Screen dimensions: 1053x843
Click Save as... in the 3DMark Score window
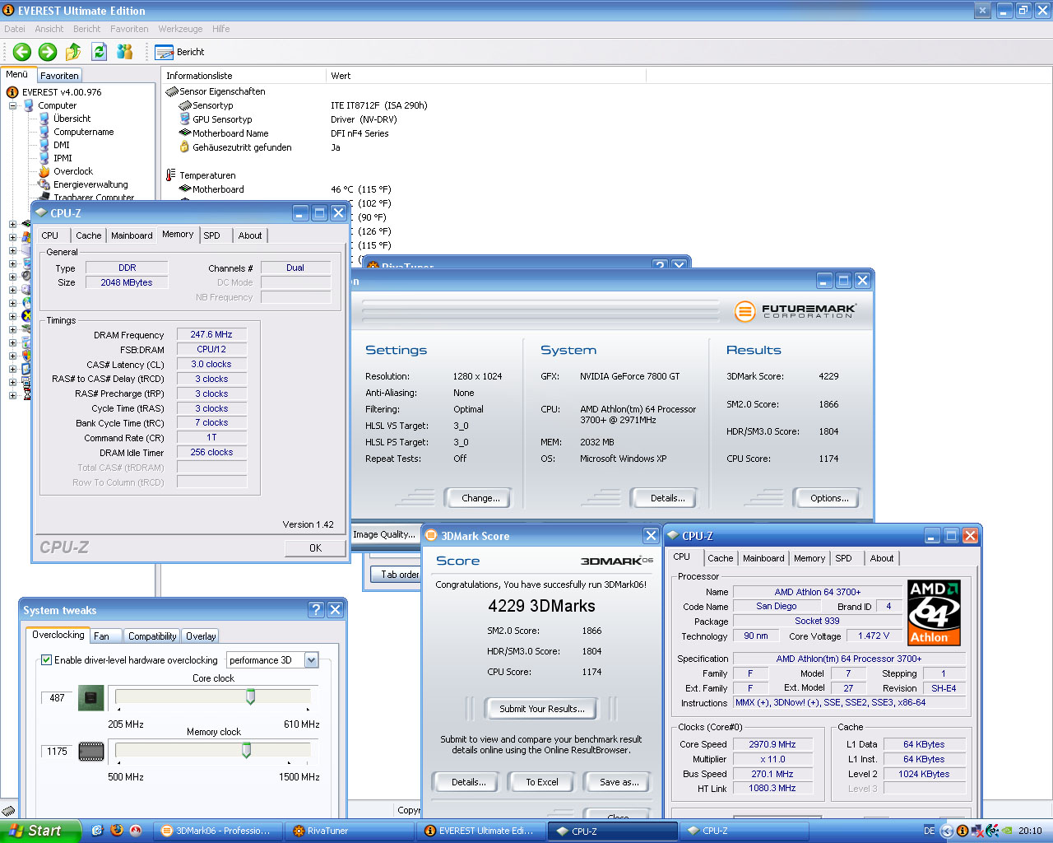[x=619, y=782]
